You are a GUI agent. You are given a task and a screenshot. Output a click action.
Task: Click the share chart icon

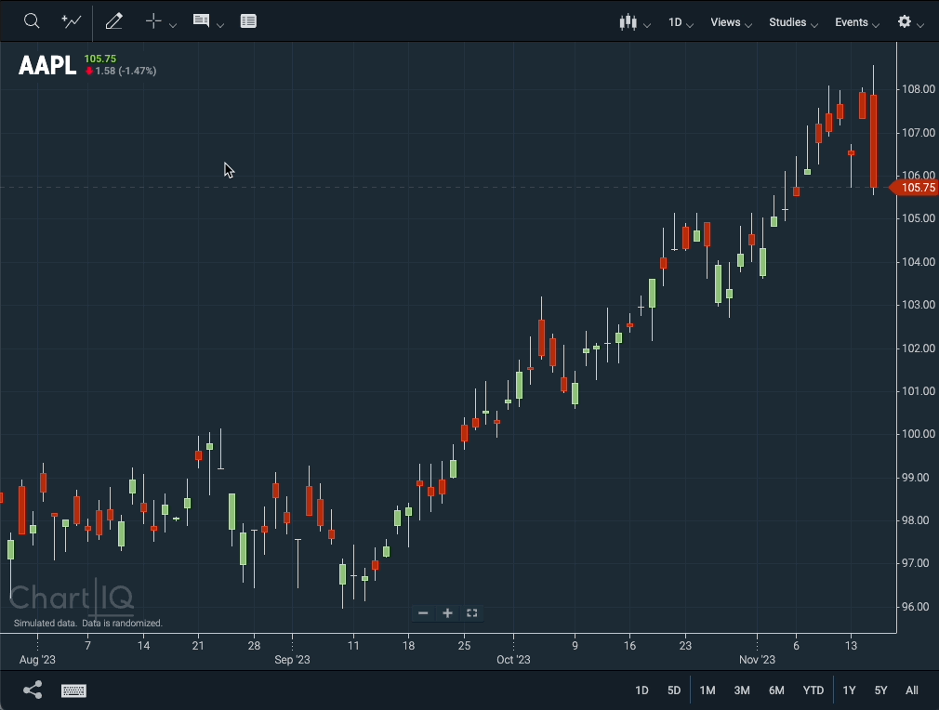[x=33, y=690]
